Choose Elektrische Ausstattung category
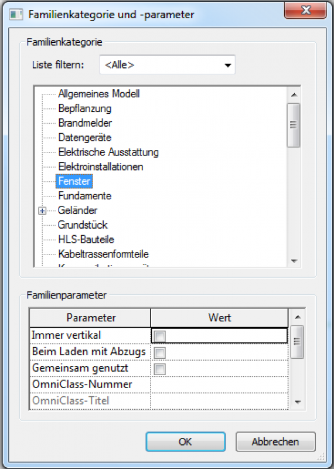The image size is (334, 469). pos(108,152)
